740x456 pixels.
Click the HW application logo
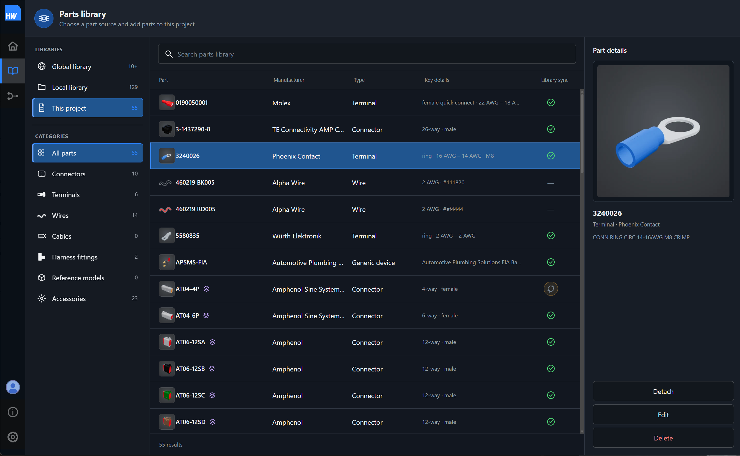pyautogui.click(x=13, y=13)
